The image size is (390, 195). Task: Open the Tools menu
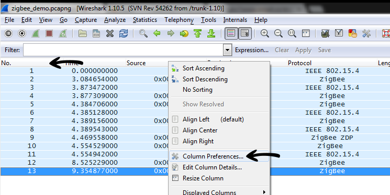pos(209,20)
